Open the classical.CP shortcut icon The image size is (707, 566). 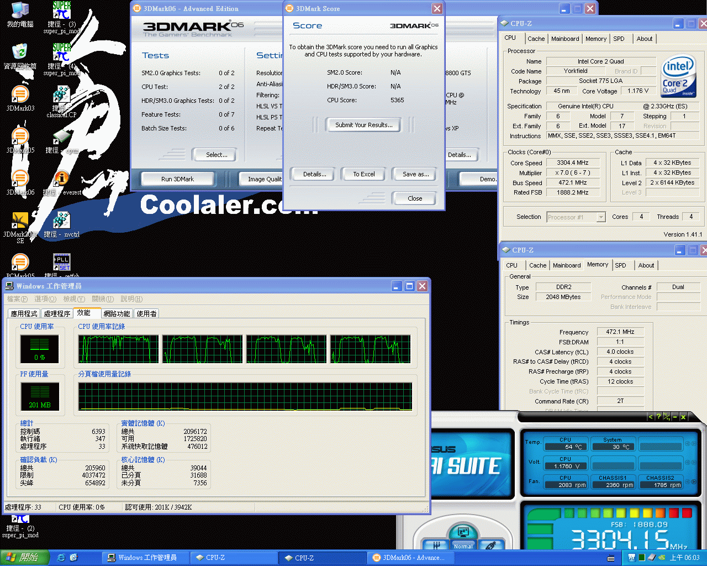pyautogui.click(x=61, y=101)
